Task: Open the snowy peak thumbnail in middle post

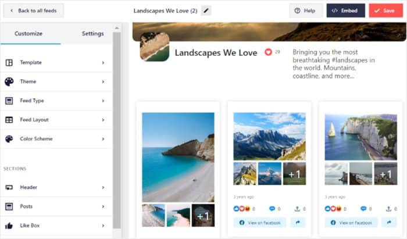Action: point(270,174)
